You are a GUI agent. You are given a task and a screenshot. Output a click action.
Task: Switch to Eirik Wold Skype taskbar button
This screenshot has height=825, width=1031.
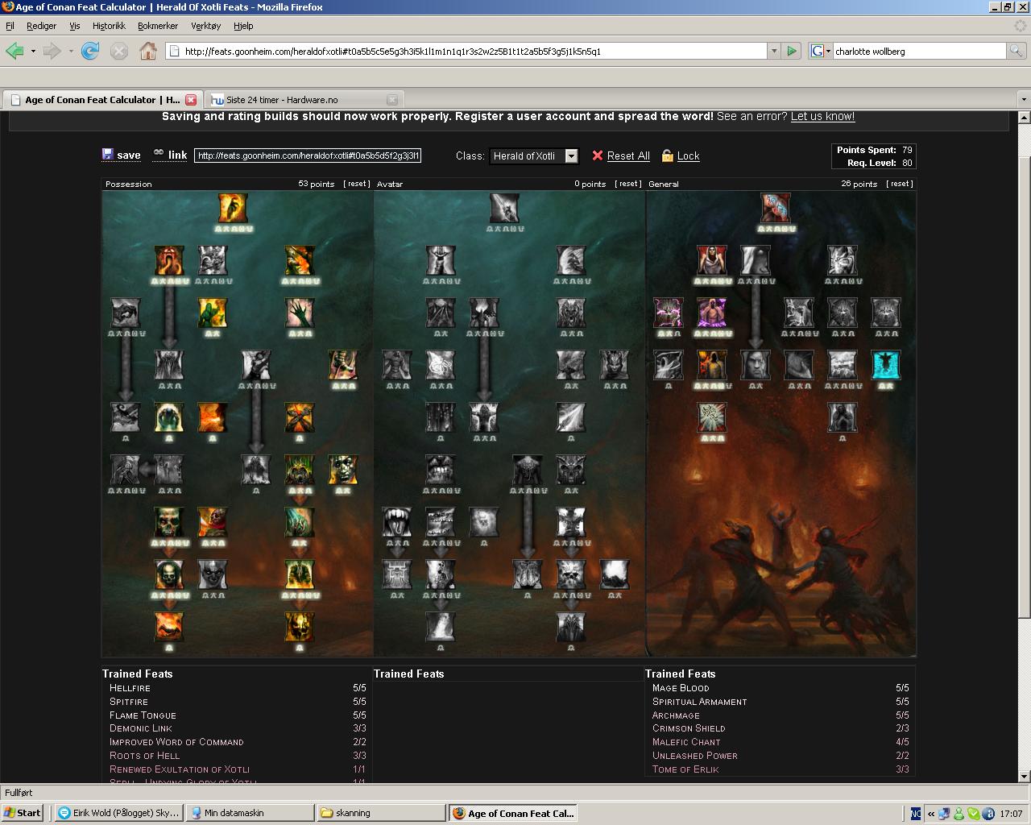point(118,813)
